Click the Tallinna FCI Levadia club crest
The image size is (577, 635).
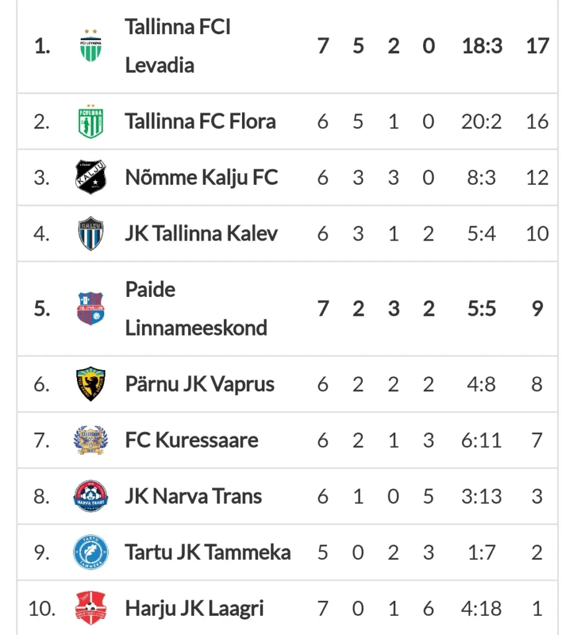click(91, 45)
